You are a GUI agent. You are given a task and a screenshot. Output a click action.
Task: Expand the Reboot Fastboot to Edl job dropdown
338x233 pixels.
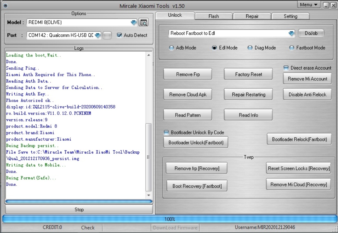(291, 33)
